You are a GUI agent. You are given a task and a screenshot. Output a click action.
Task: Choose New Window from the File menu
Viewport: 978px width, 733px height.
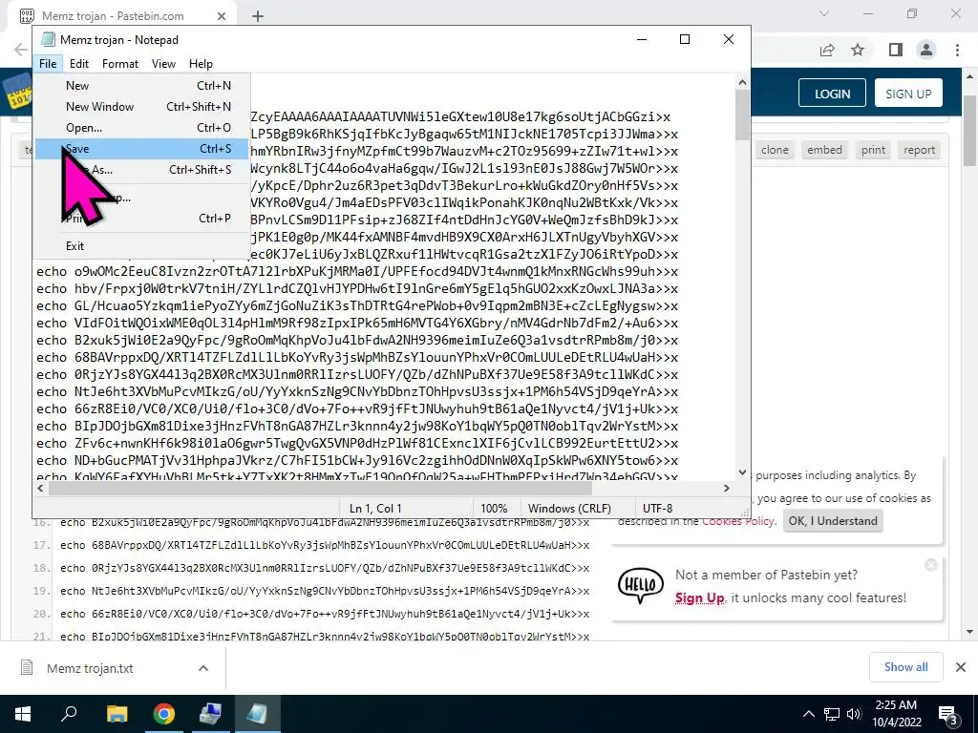point(142,107)
